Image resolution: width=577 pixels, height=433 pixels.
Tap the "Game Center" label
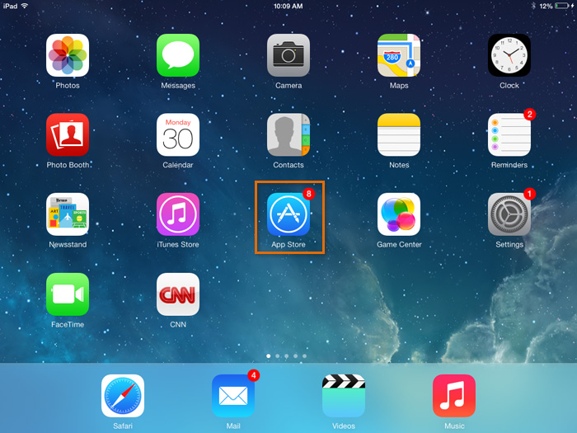(399, 244)
